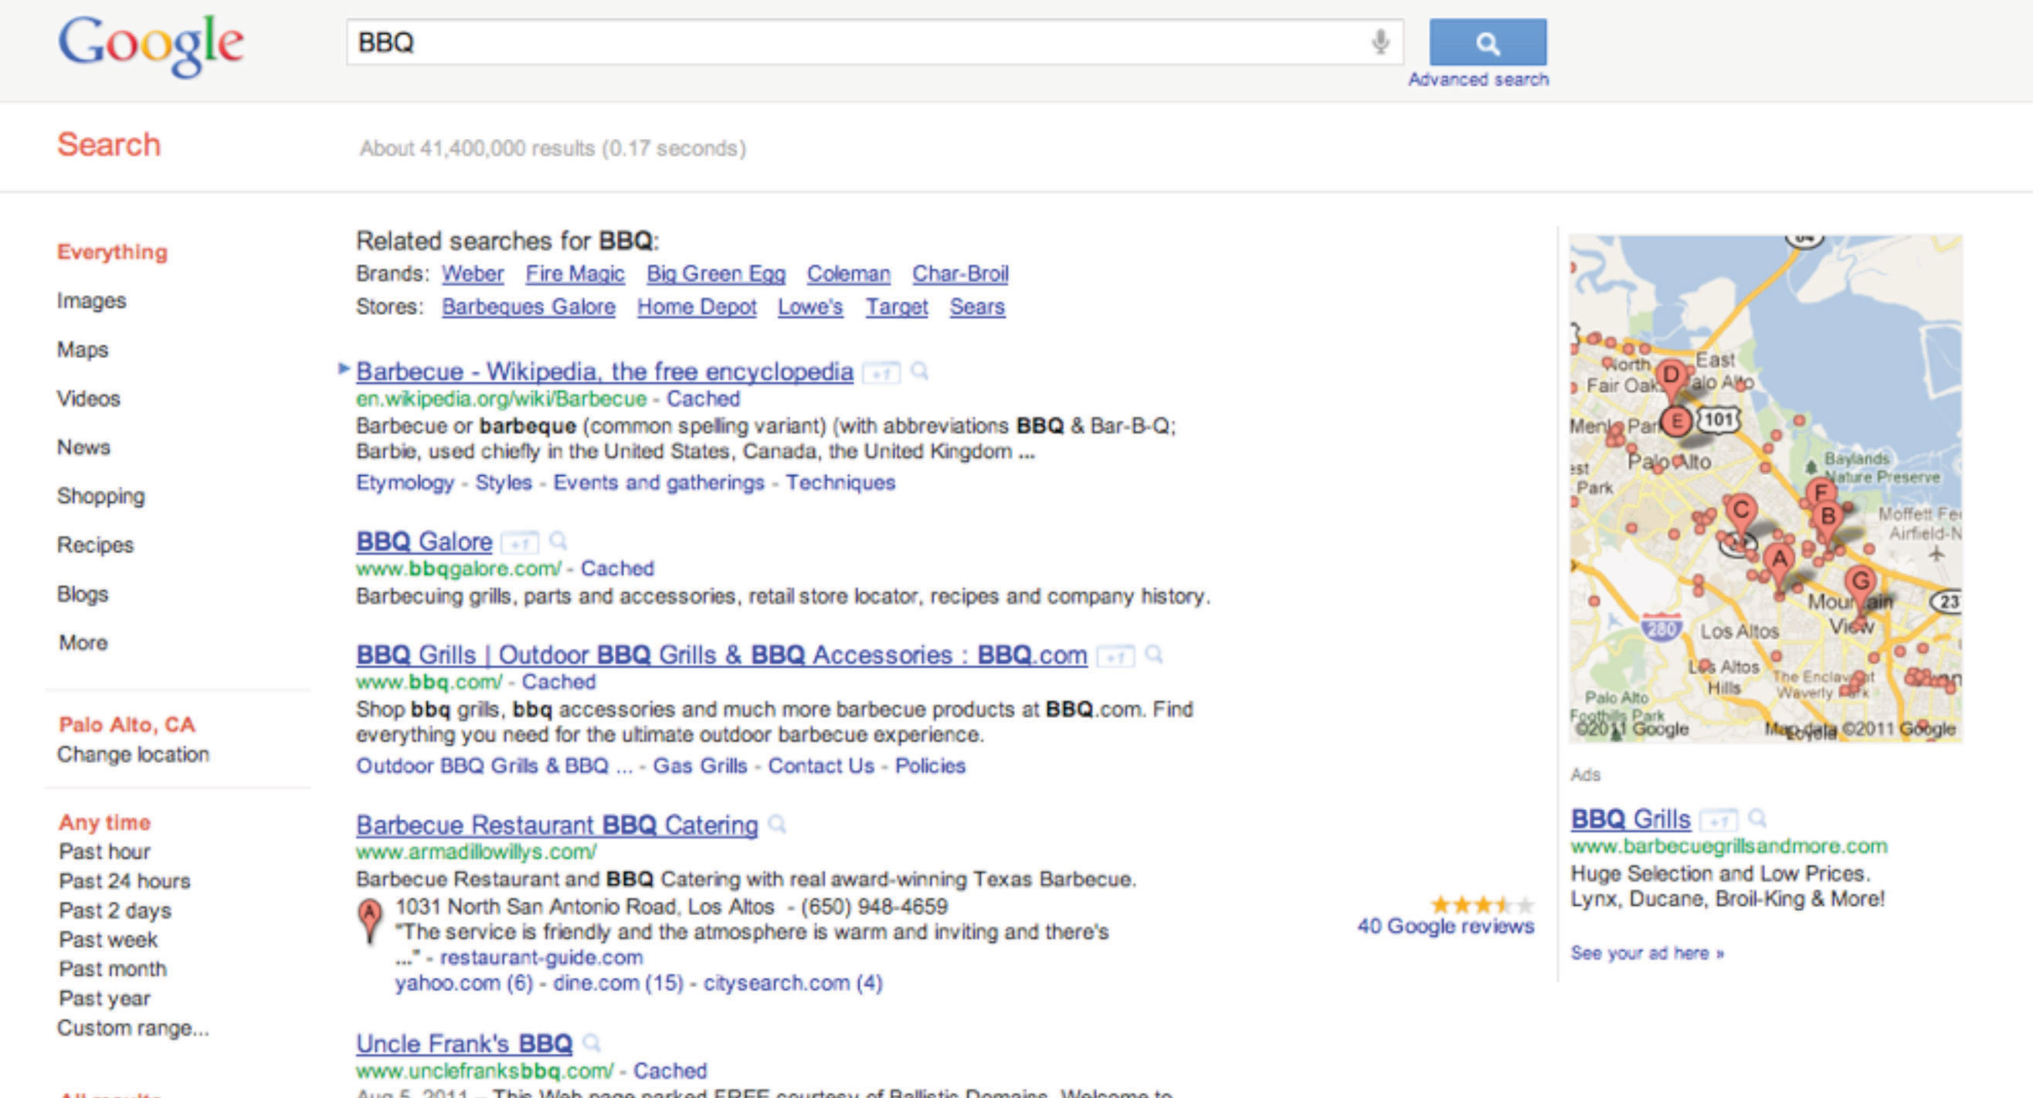
Task: Click star rating for Armadillo Willy's
Action: [1482, 905]
